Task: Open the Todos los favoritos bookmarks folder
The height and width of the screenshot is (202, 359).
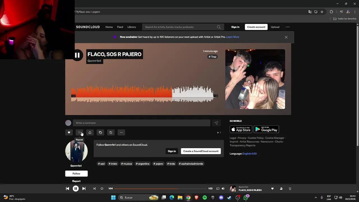Action: click(x=345, y=19)
